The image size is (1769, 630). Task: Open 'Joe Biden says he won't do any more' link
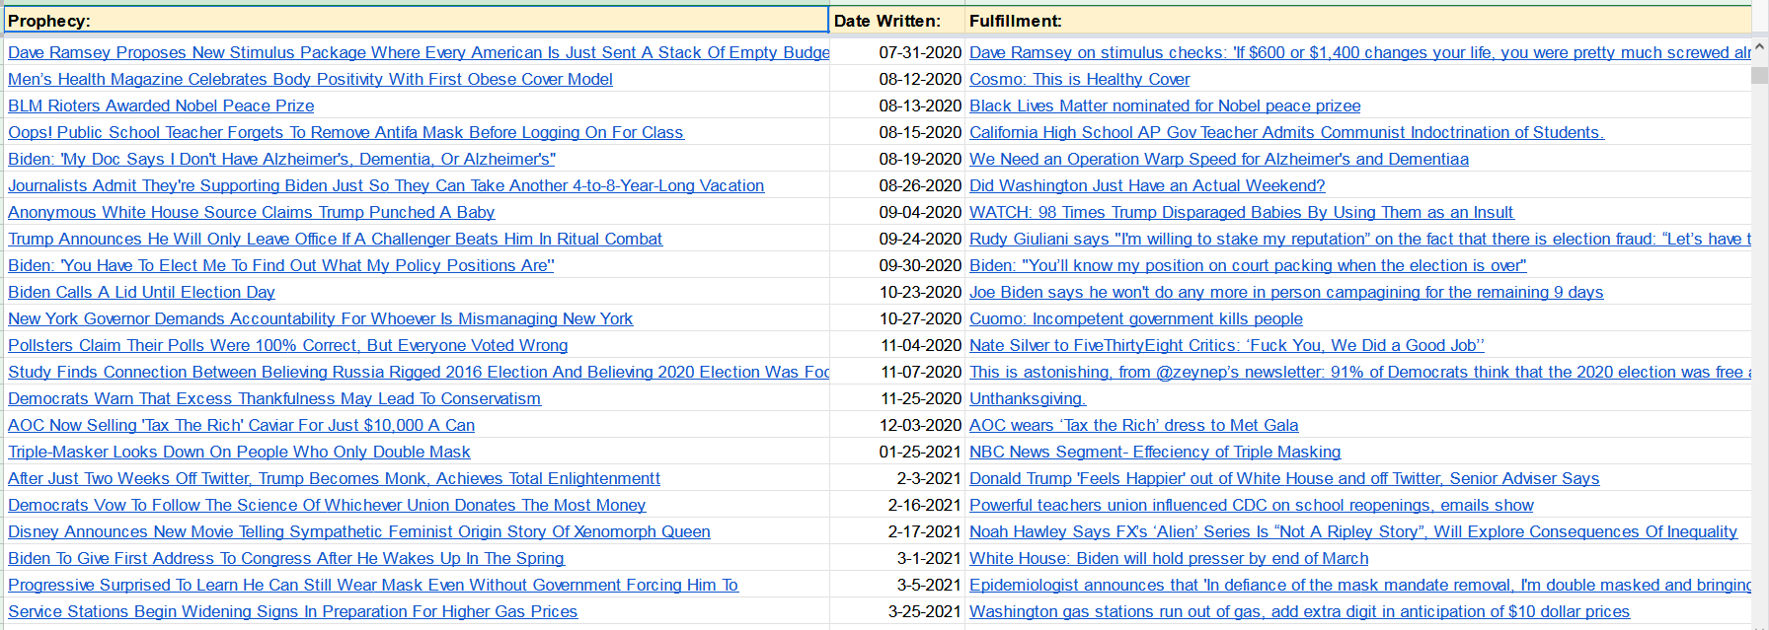pyautogui.click(x=1286, y=293)
